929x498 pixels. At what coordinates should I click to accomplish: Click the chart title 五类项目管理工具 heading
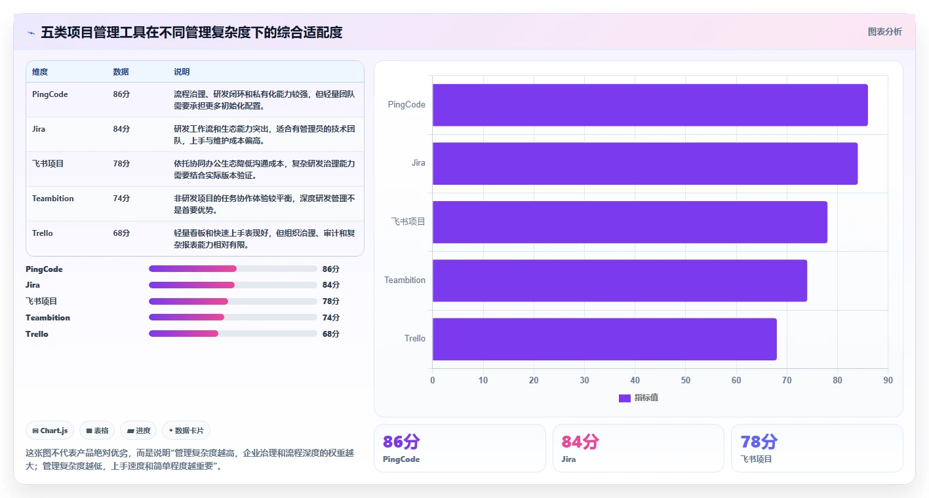tap(191, 33)
